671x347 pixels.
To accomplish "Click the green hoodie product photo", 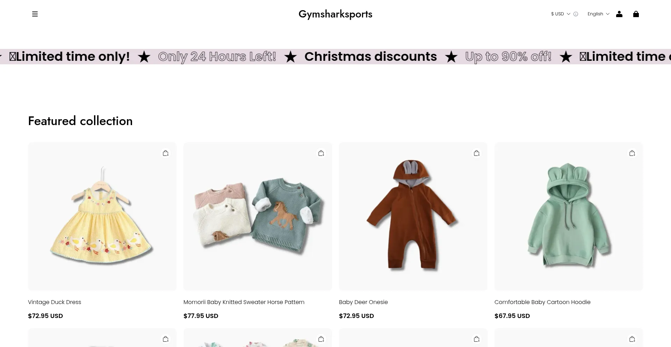I will tap(568, 216).
